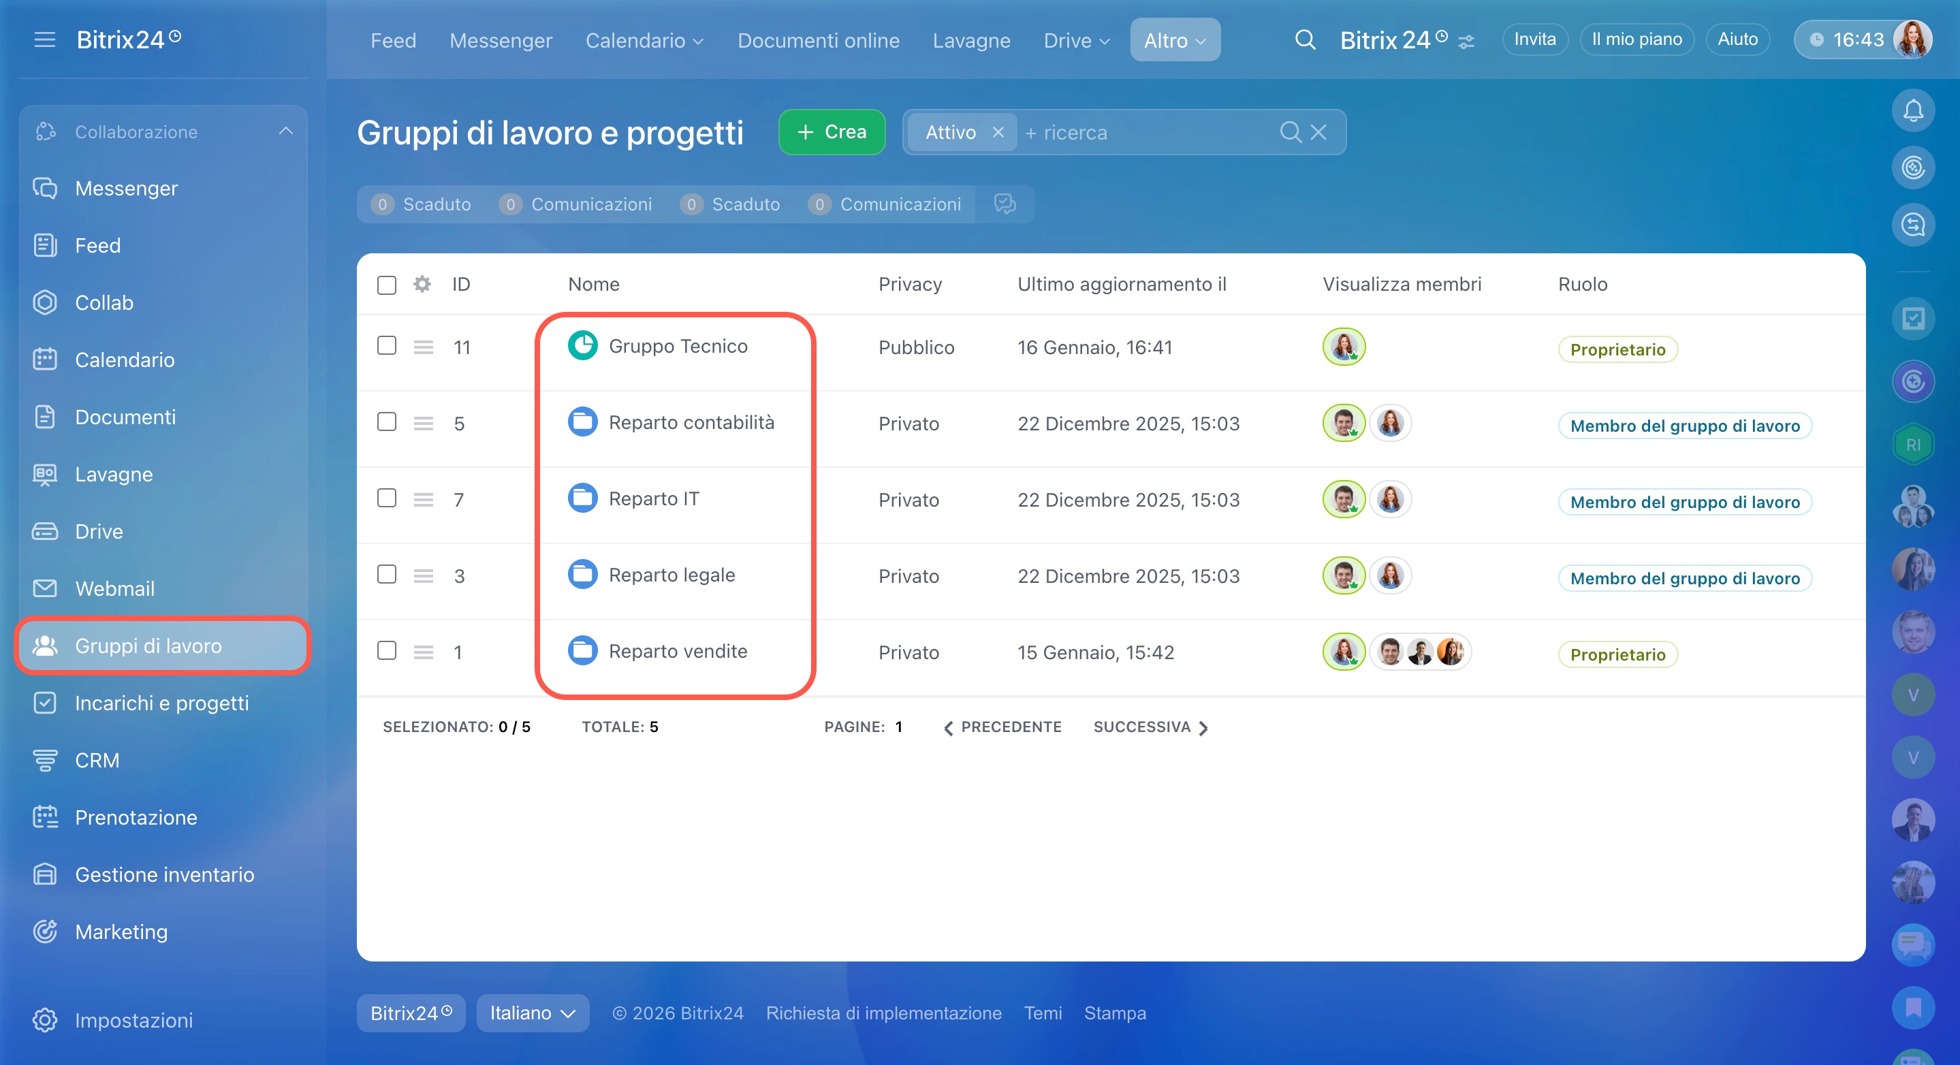This screenshot has width=1960, height=1065.
Task: Check the Gruppo Tecnico row checkbox
Action: pyautogui.click(x=387, y=346)
